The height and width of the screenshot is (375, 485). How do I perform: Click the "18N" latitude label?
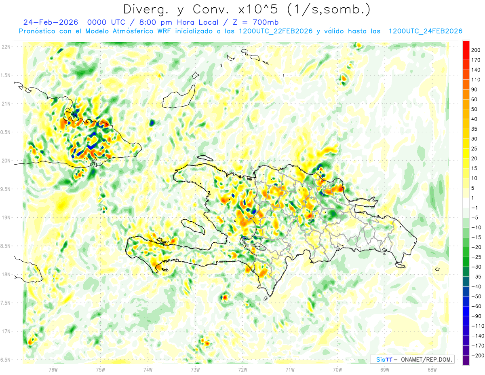pos(6,275)
